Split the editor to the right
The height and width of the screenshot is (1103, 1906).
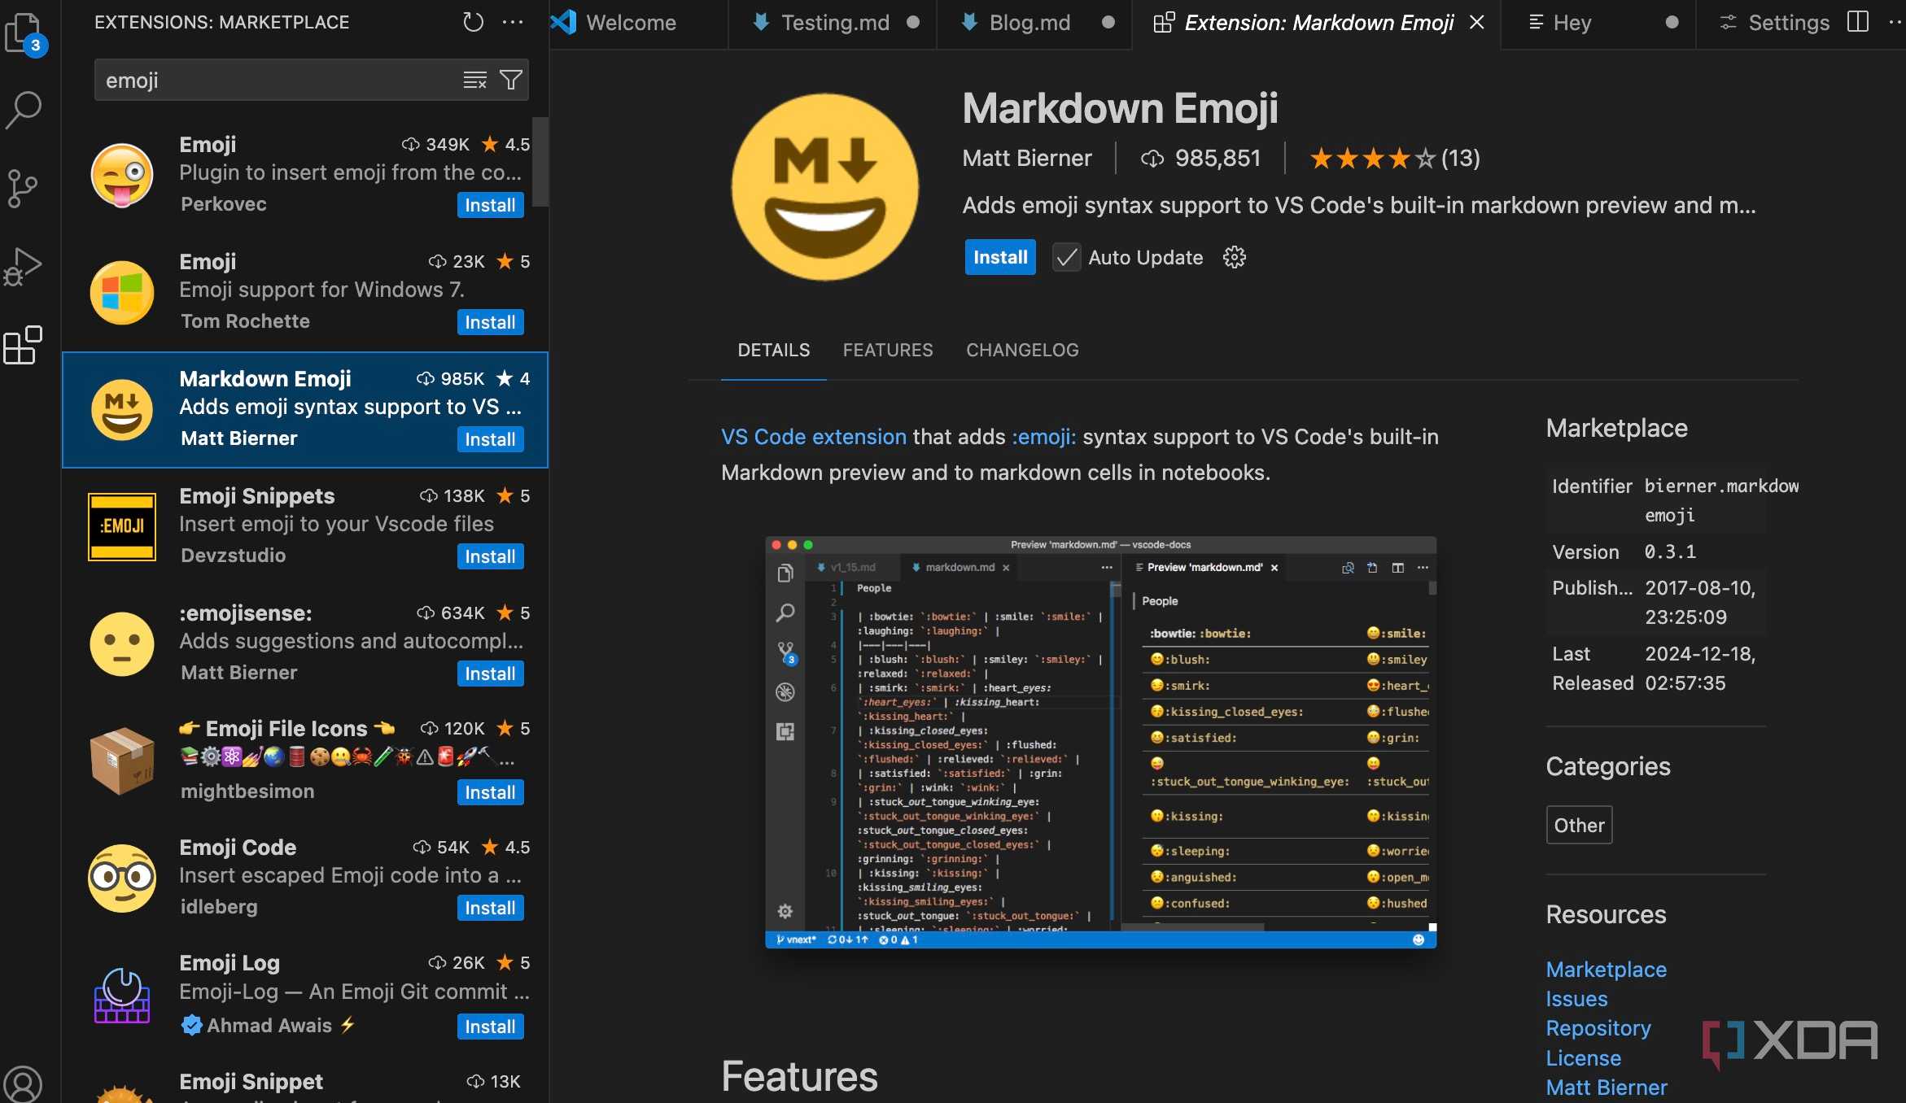(1858, 22)
